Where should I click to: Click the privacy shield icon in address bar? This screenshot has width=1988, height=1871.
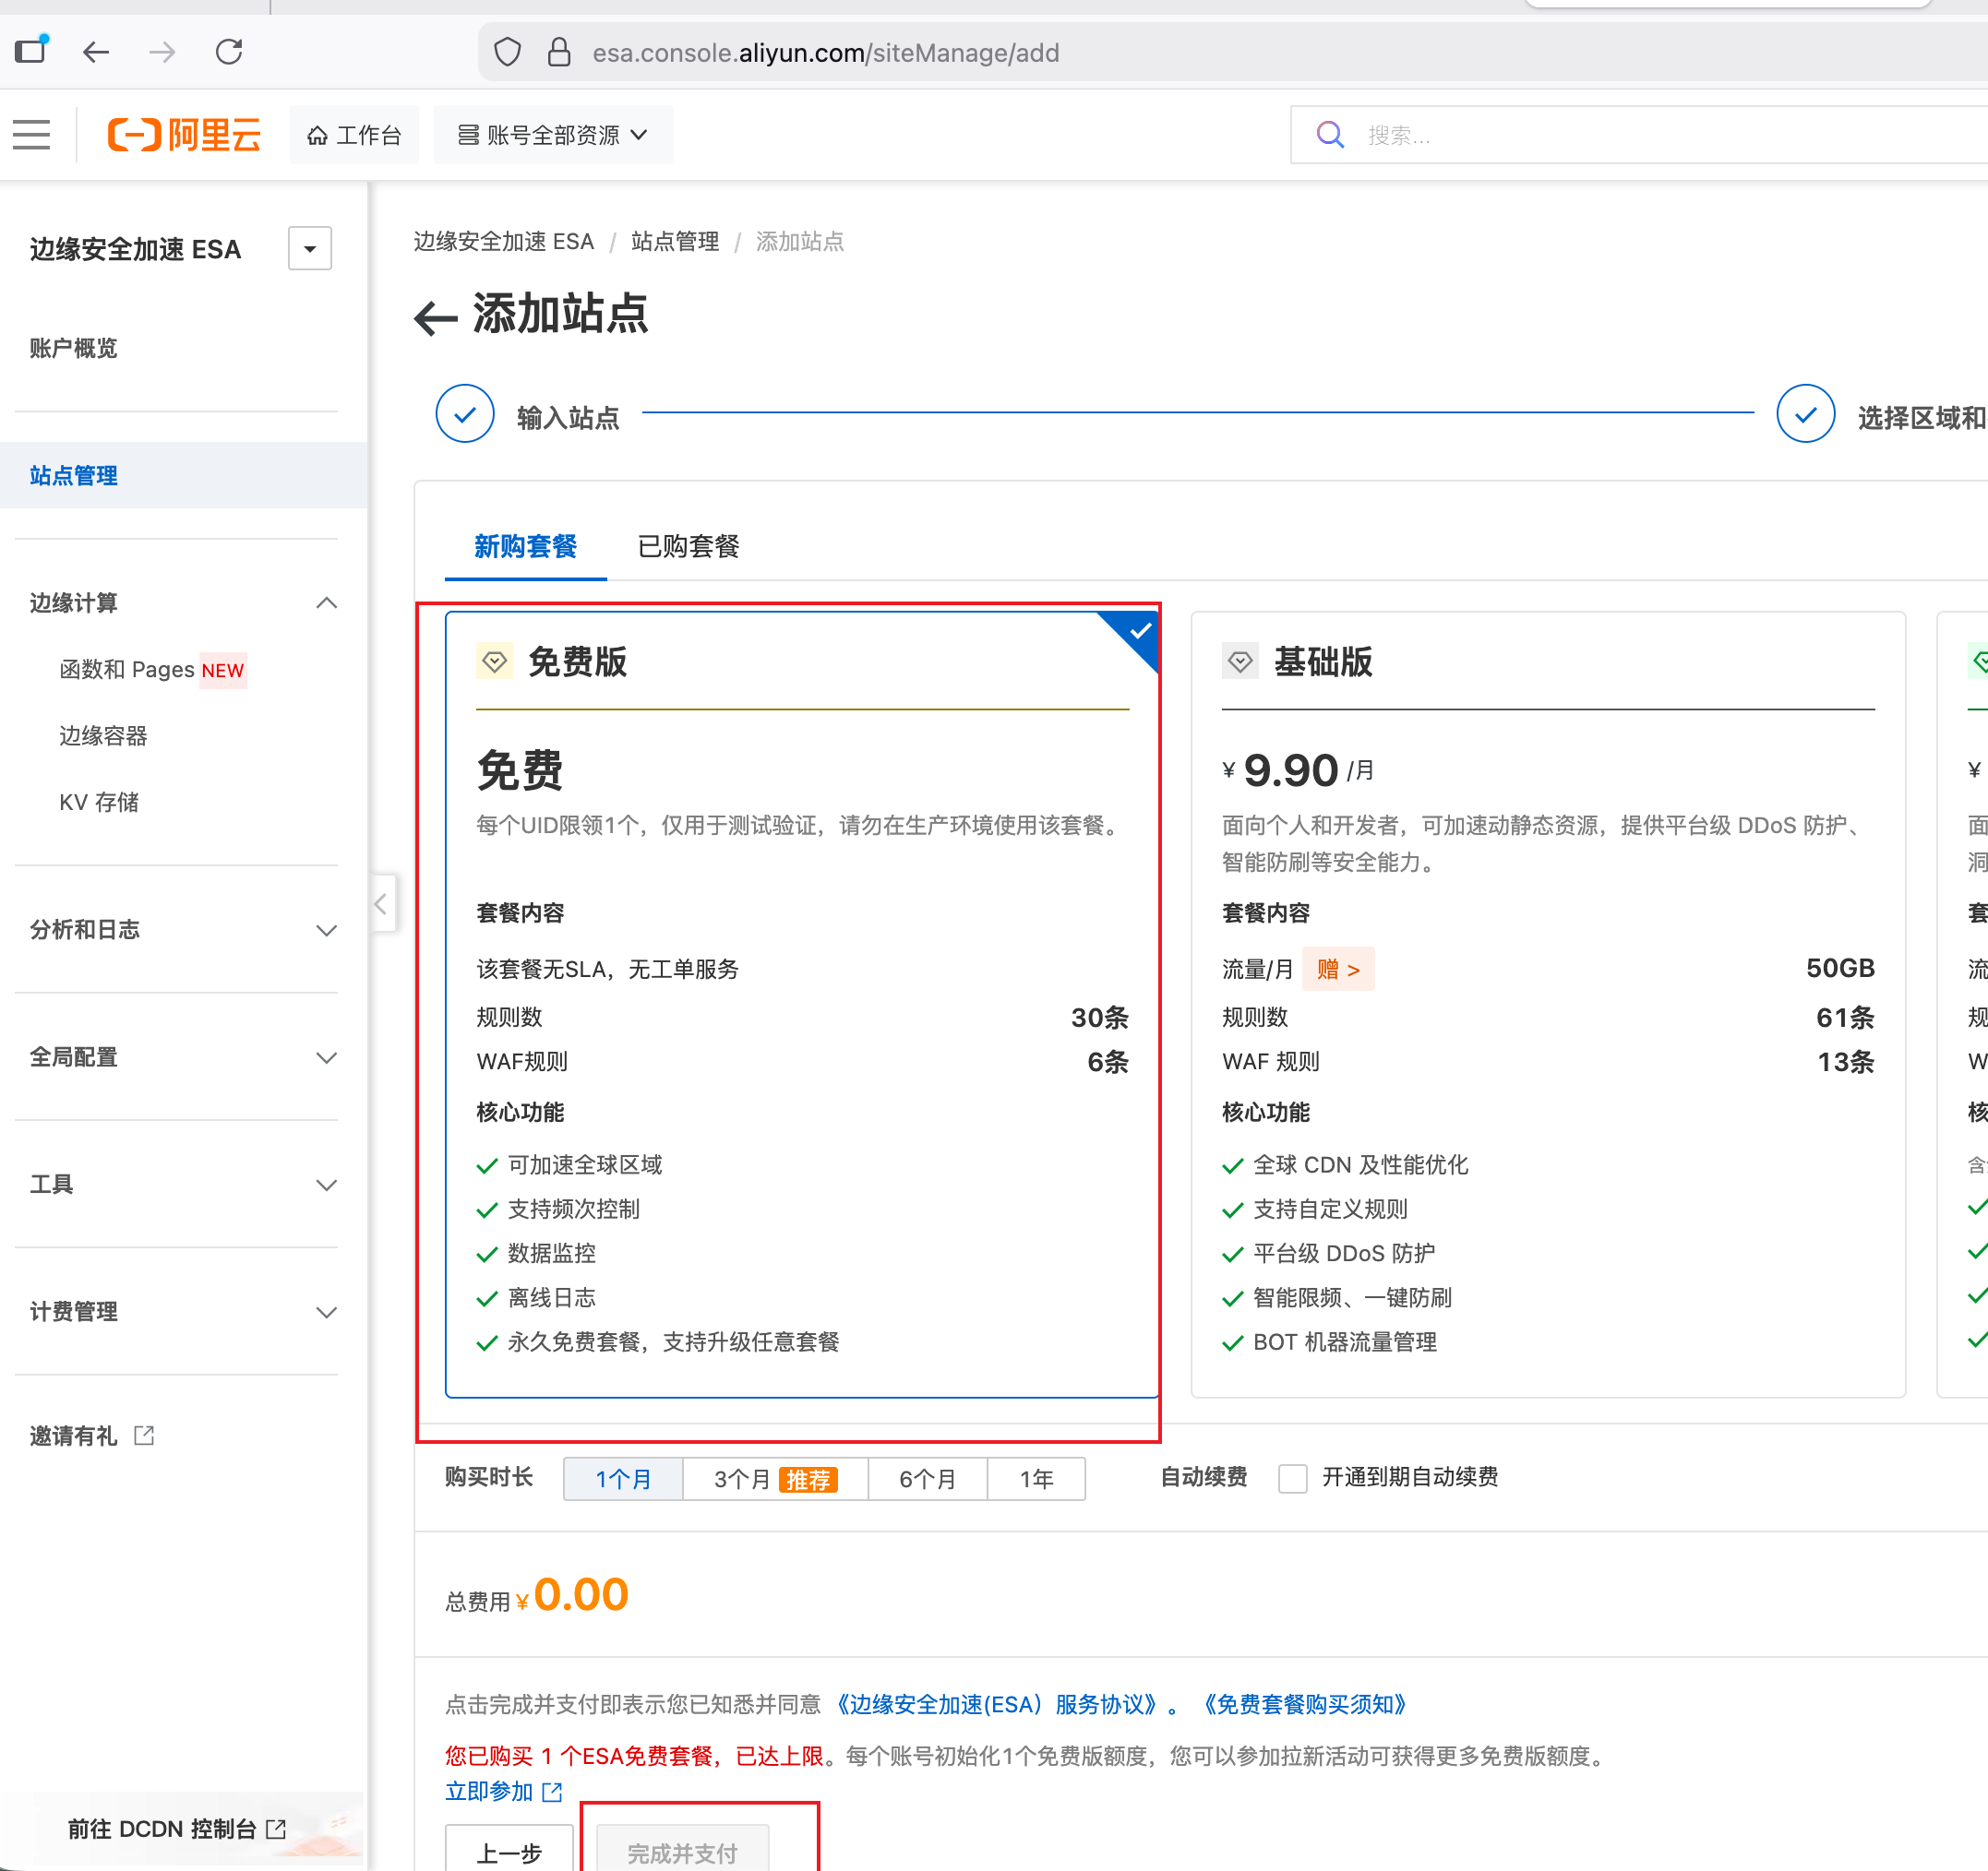pos(508,51)
